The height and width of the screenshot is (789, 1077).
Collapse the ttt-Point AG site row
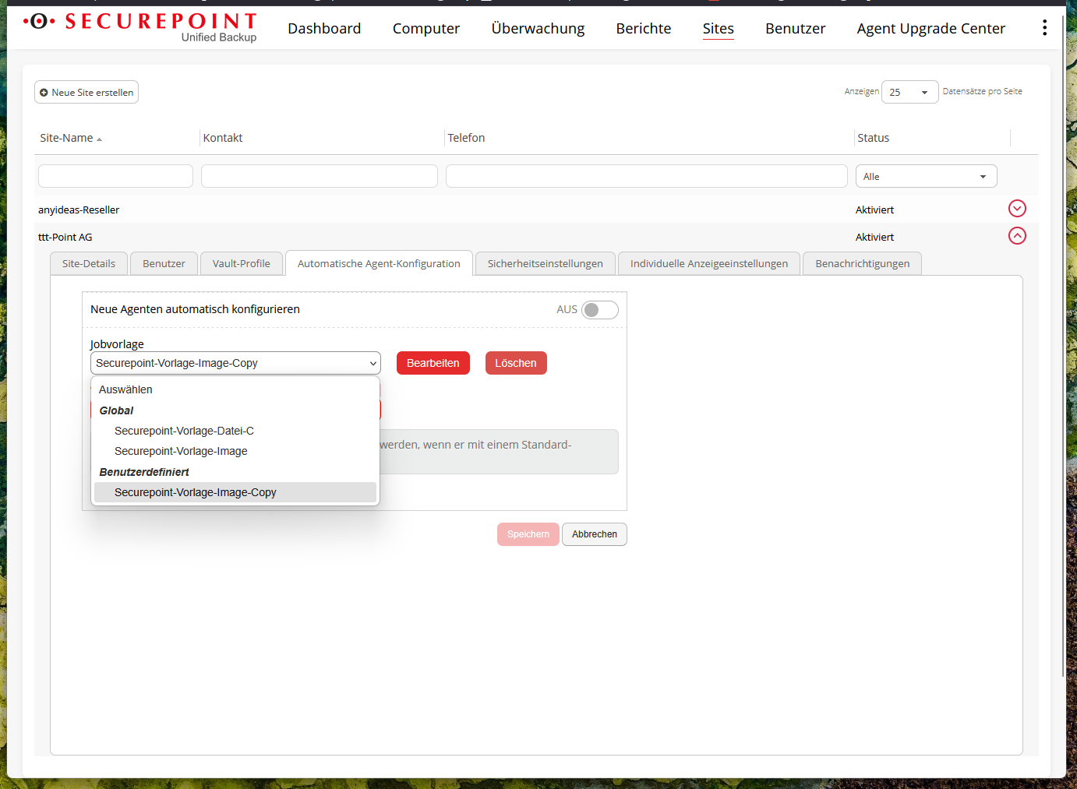[x=1017, y=236]
